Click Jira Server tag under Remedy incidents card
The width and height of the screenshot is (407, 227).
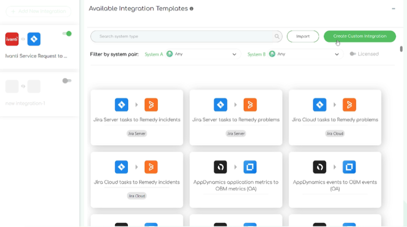[137, 134]
